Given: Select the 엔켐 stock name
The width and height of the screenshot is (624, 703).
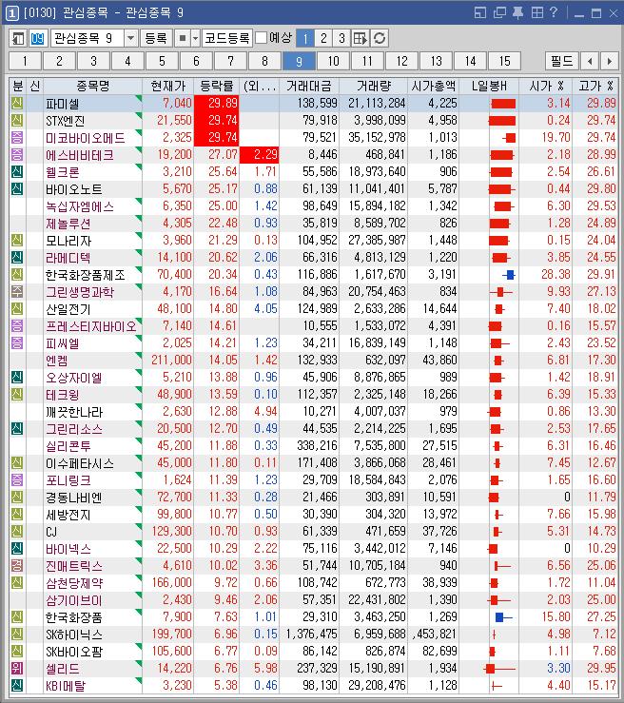Looking at the screenshot, I should point(57,361).
